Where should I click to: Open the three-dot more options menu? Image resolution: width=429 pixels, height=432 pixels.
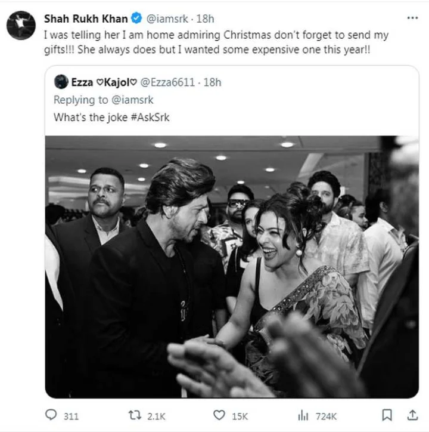click(412, 18)
